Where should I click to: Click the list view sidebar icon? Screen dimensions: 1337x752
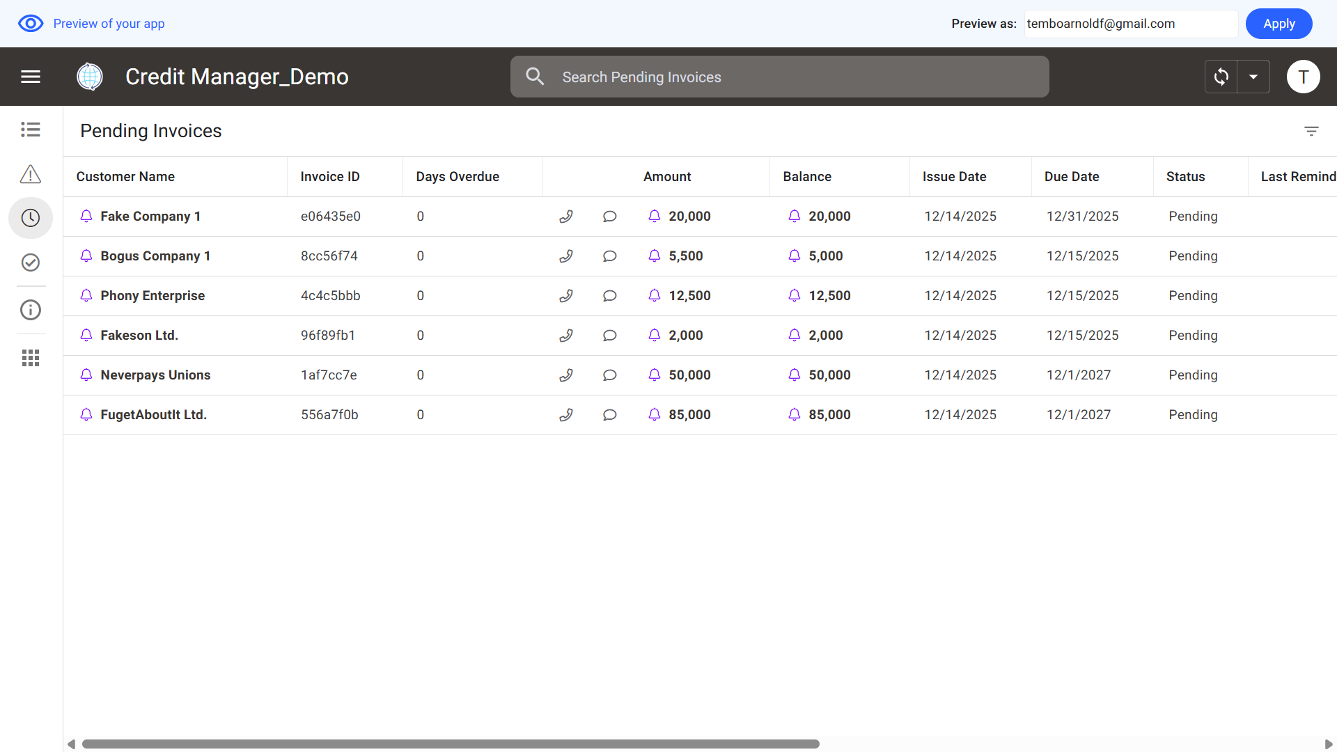pyautogui.click(x=31, y=130)
